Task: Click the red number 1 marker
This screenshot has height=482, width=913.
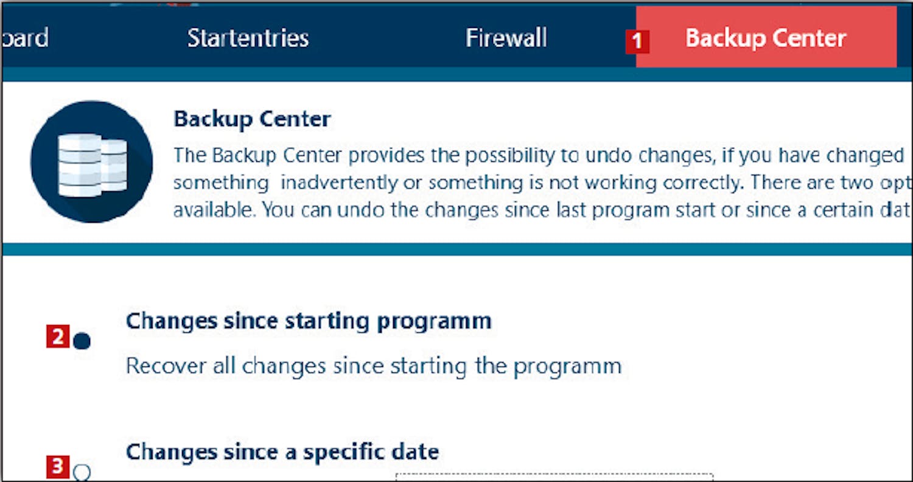Action: pyautogui.click(x=637, y=41)
